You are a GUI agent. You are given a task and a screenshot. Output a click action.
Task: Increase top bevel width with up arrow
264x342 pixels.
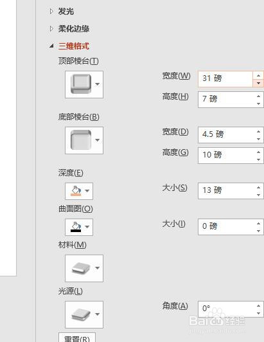coord(258,75)
